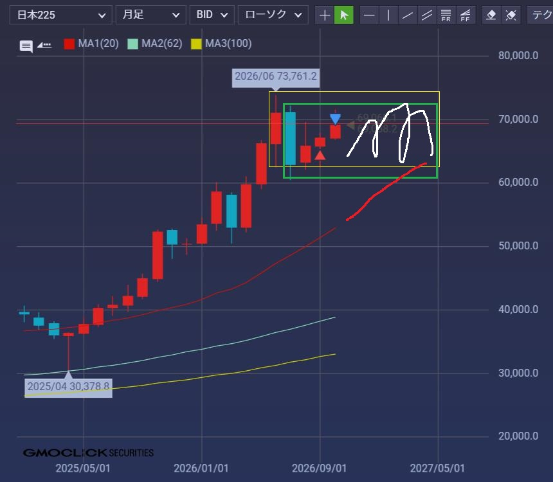Click the 2027/05/01 date axis label
Screen dimensions: 553x482
(x=437, y=469)
